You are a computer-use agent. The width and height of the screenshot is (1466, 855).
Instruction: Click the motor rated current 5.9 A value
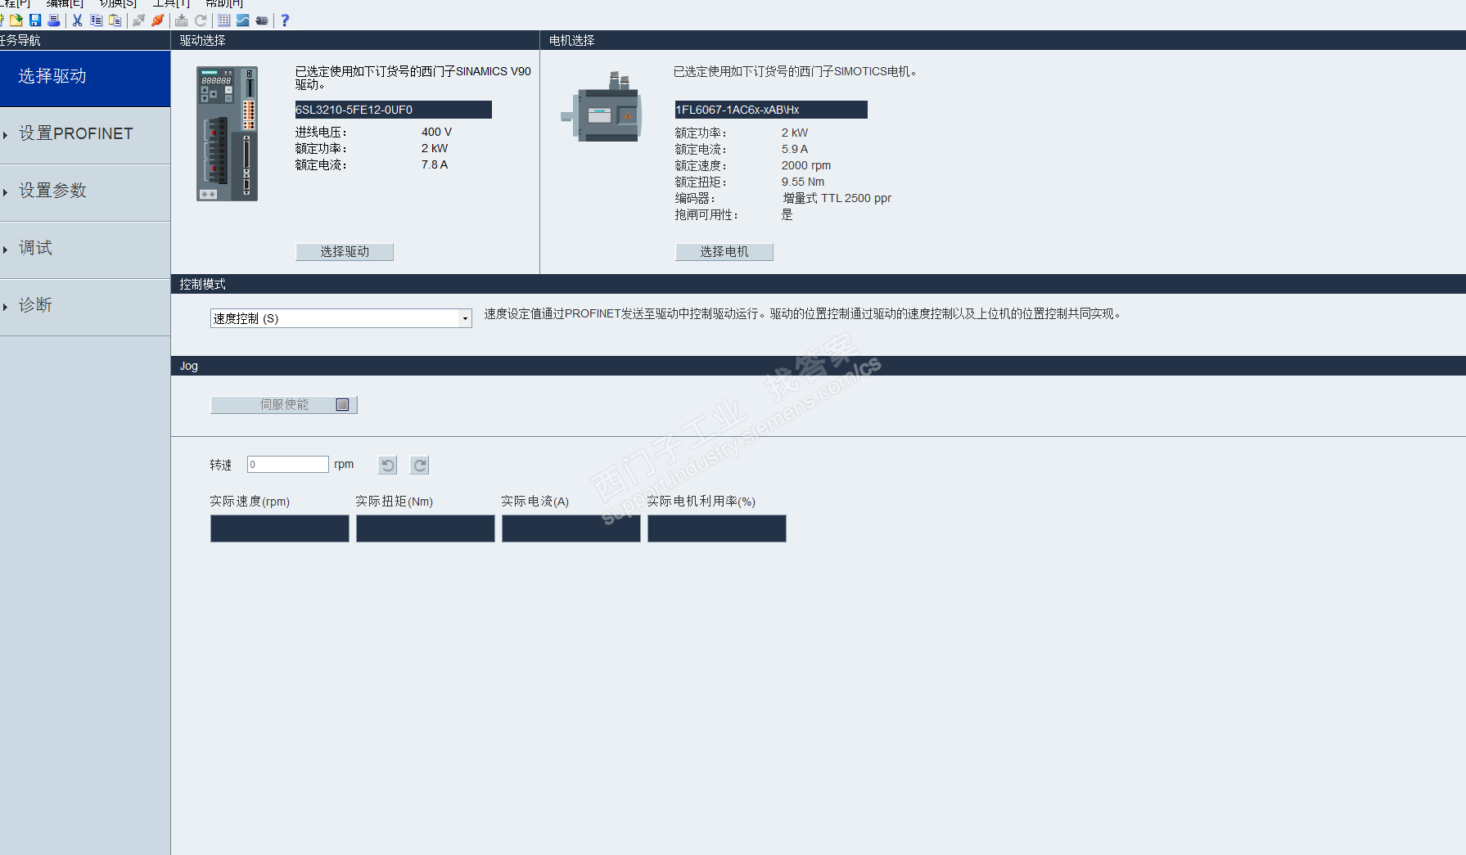tap(795, 149)
